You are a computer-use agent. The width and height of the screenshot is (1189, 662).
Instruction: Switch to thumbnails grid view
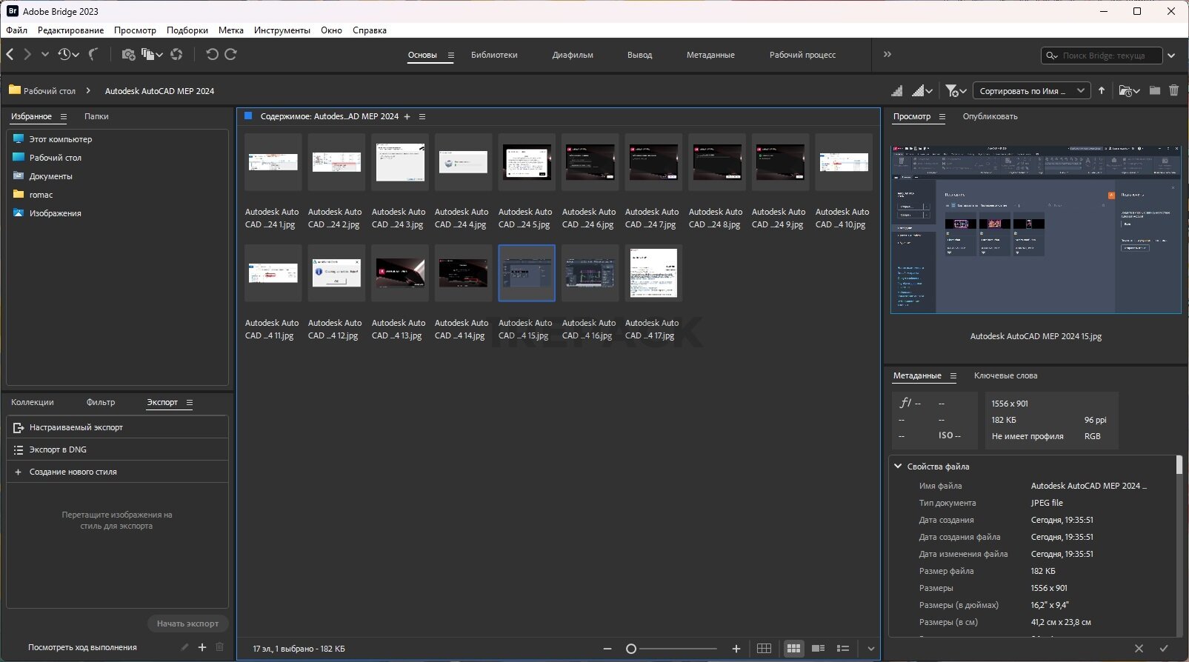pyautogui.click(x=793, y=649)
